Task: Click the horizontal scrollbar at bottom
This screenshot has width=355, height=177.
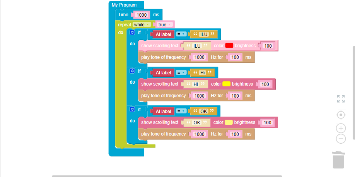Action: coord(167,176)
